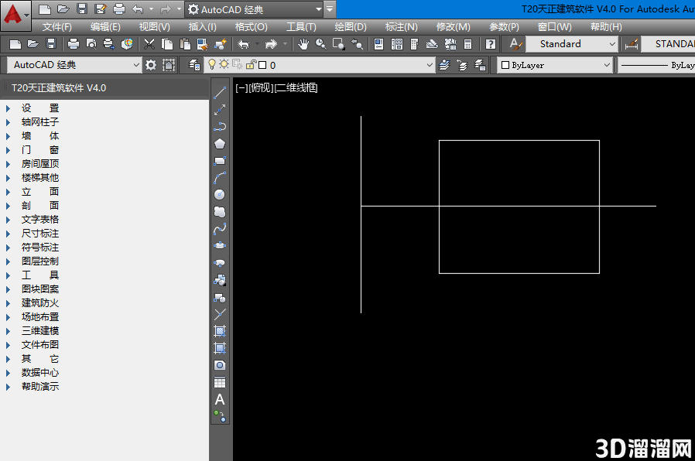Image resolution: width=695 pixels, height=461 pixels.
Task: Select the Region tool
Action: [x=220, y=365]
